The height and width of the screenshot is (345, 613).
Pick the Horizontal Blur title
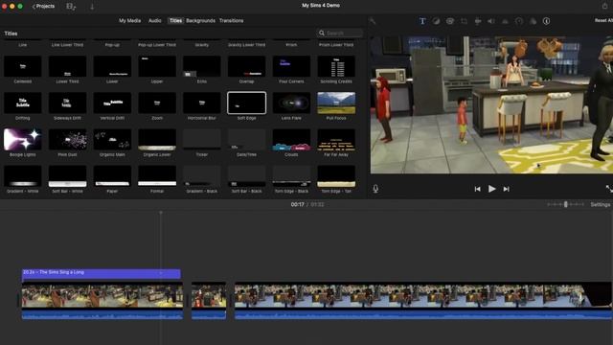click(x=202, y=103)
